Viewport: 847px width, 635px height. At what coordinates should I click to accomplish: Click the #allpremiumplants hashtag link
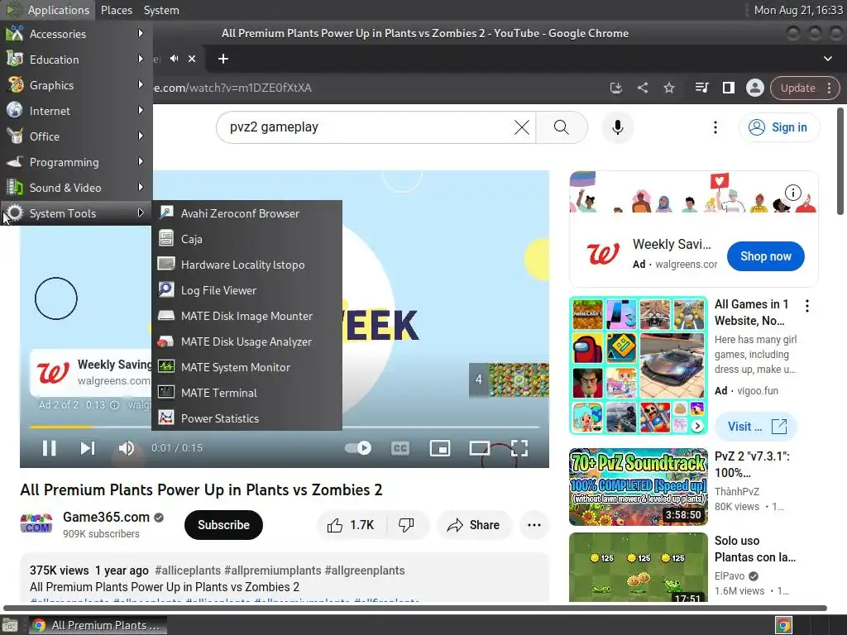point(273,571)
